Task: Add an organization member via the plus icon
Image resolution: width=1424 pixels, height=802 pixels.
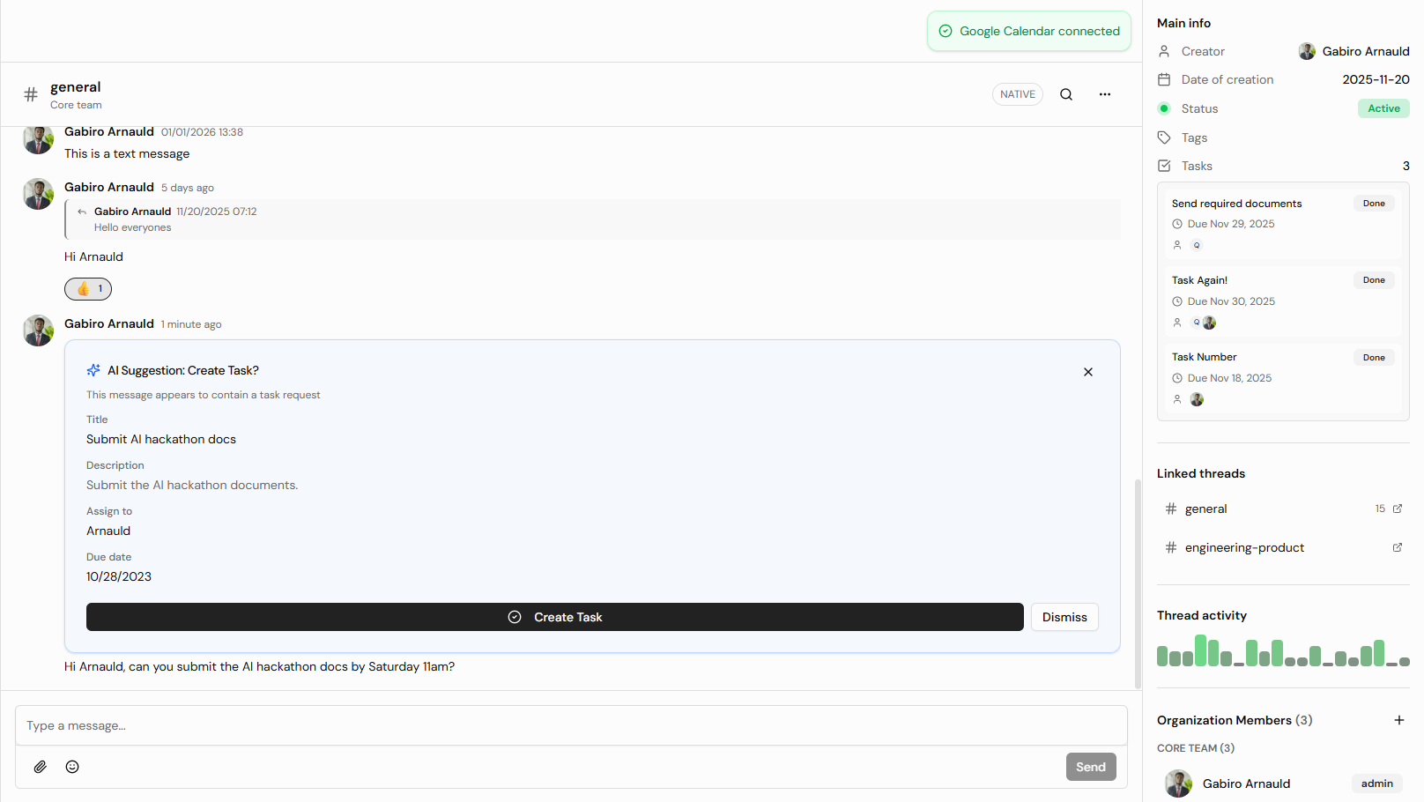Action: click(x=1399, y=720)
